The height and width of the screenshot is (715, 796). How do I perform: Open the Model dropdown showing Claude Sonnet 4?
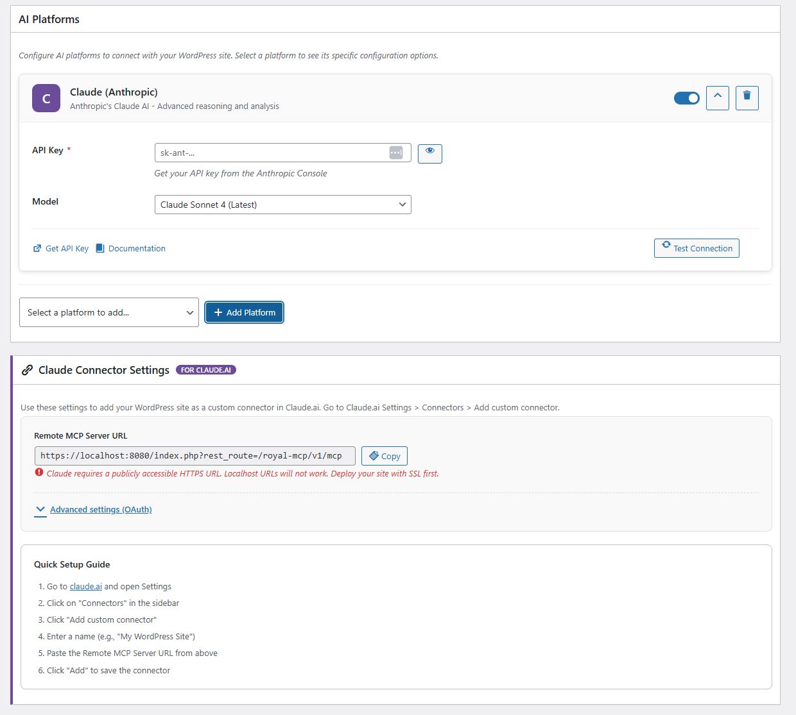coord(282,204)
